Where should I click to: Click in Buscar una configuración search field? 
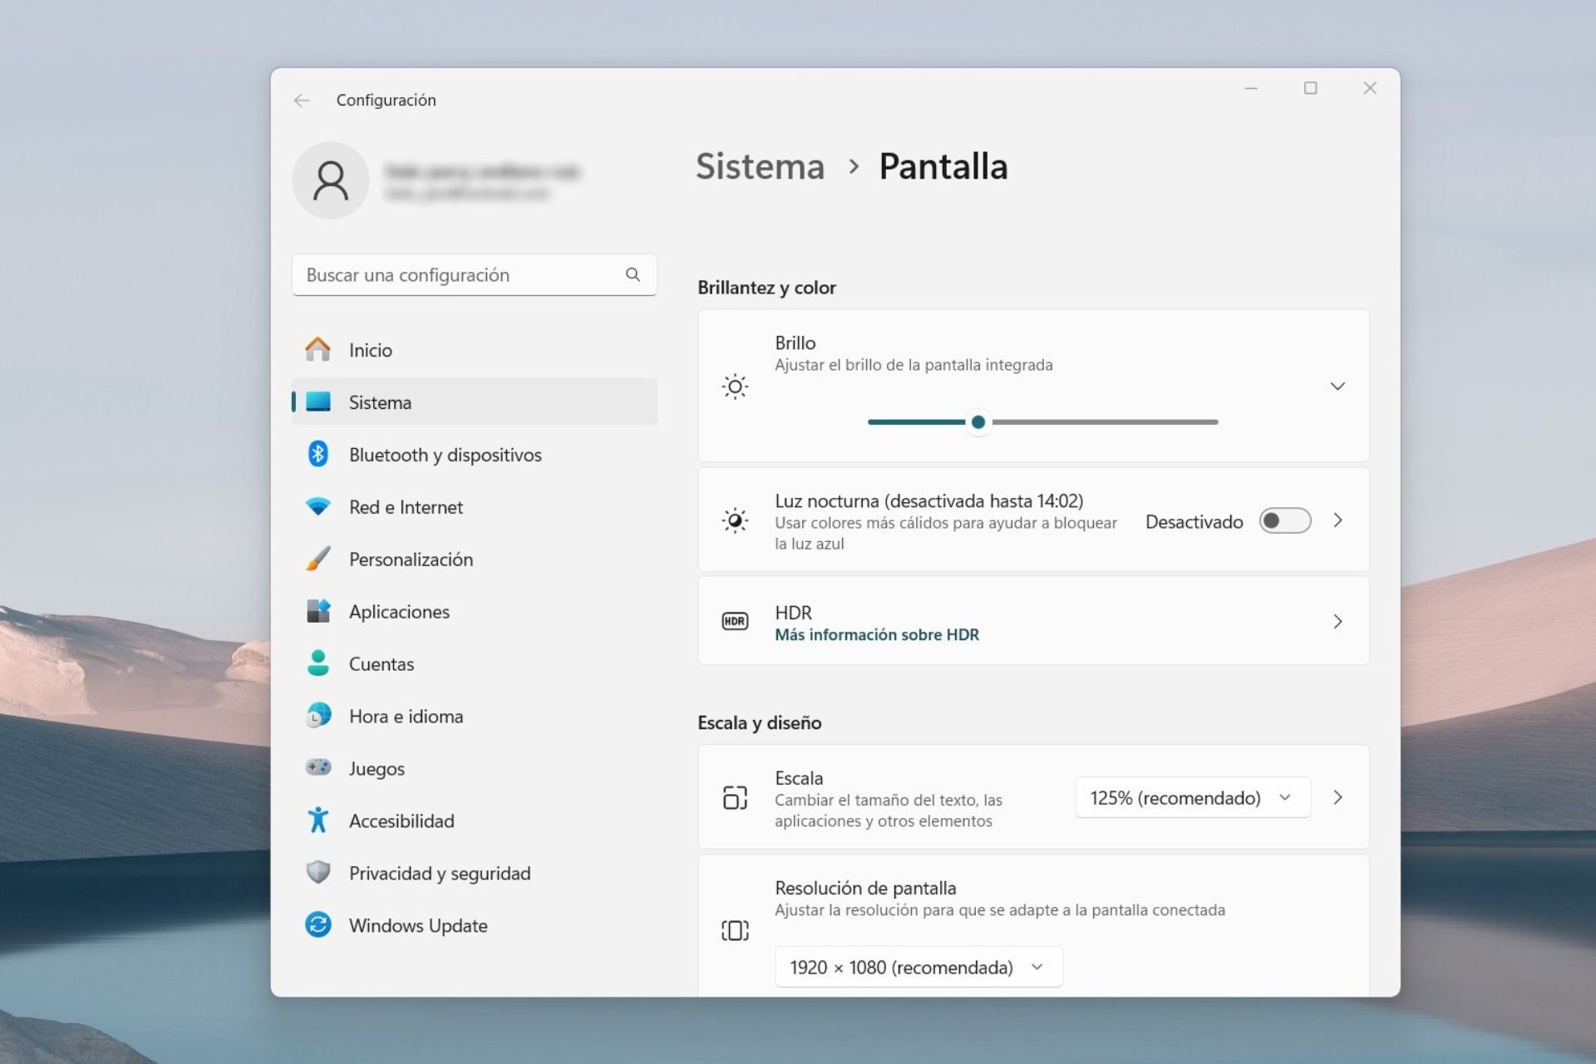[x=474, y=274]
